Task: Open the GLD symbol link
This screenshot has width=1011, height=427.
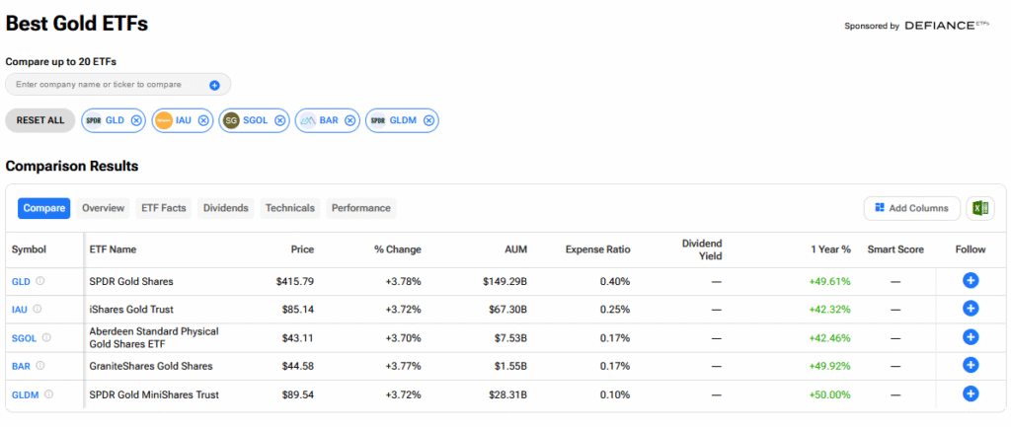Action: point(22,281)
